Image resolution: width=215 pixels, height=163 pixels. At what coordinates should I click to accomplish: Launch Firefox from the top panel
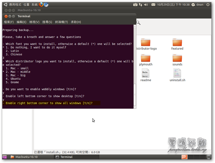[x=41, y=5]
